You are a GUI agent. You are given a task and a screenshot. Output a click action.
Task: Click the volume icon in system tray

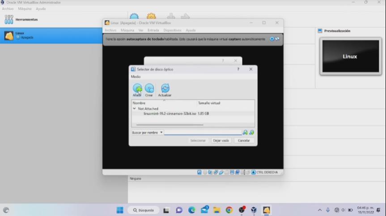point(343,210)
